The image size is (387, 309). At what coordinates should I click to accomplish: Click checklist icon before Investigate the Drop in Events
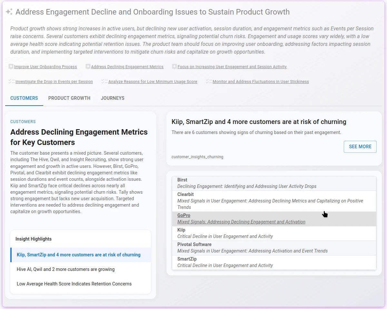[12, 81]
